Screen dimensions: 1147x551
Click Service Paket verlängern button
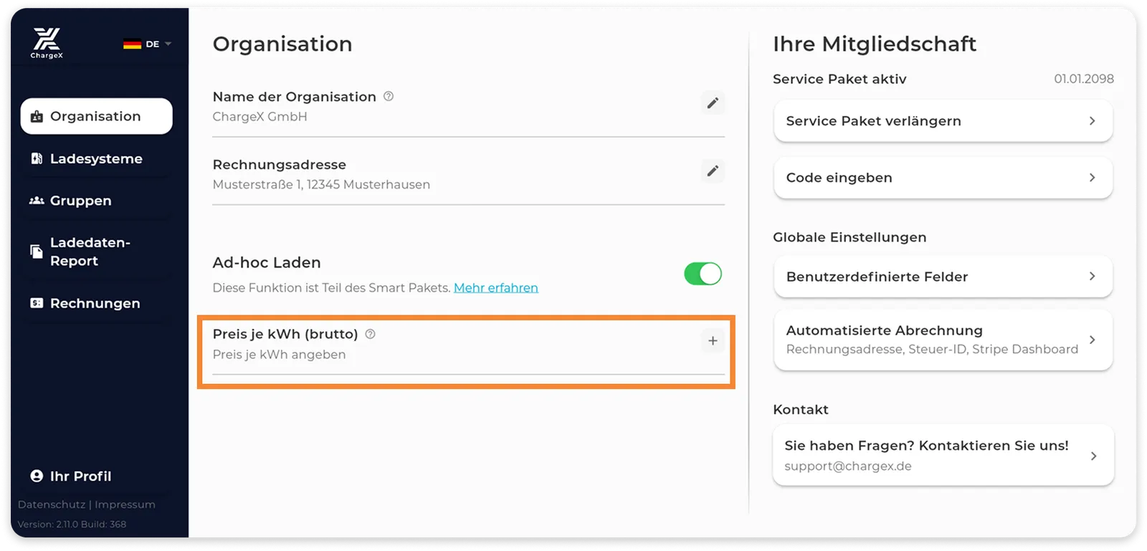pos(943,121)
